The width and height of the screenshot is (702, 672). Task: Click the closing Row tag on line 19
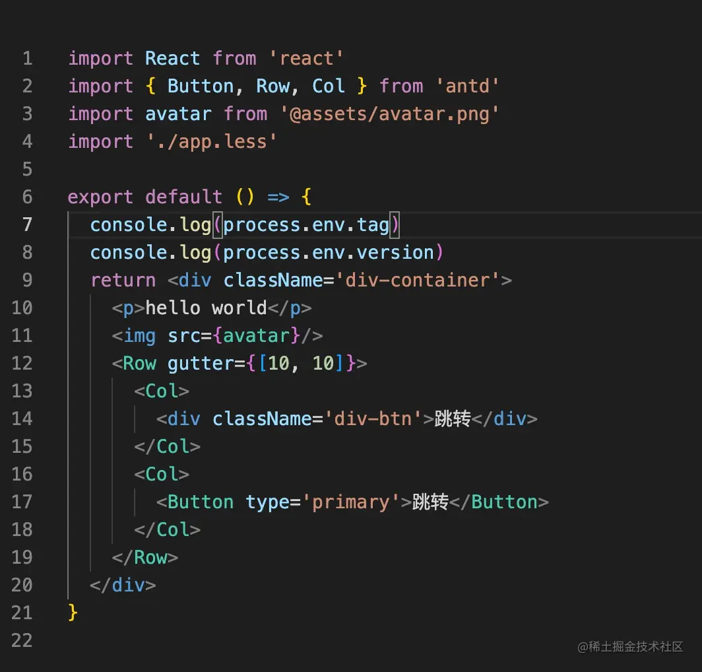tap(145, 558)
